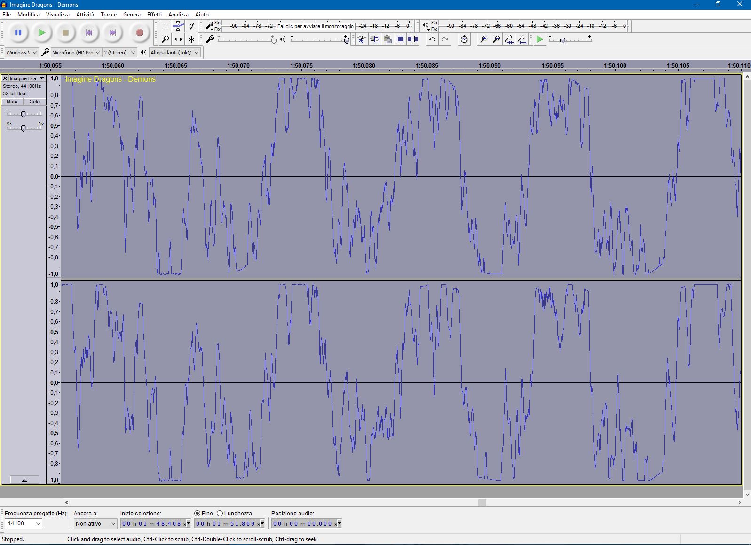The height and width of the screenshot is (545, 751).
Task: Skip to start of the track
Action: click(x=89, y=32)
